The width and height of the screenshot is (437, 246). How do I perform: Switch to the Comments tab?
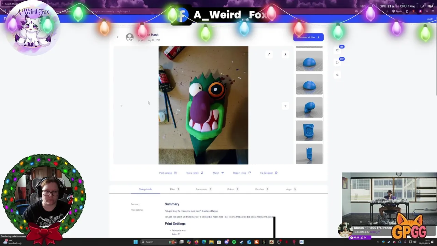click(203, 189)
